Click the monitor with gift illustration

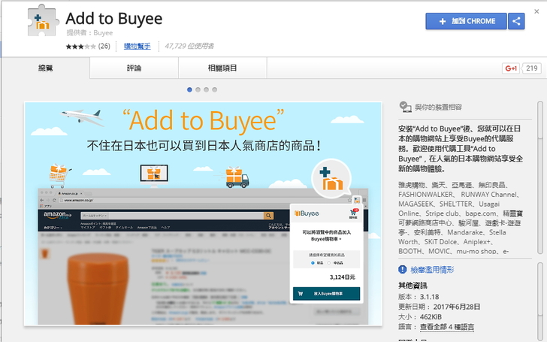(x=154, y=175)
